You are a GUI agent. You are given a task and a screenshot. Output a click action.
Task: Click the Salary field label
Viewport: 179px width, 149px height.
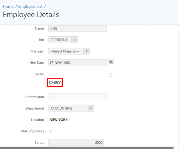(x=39, y=74)
